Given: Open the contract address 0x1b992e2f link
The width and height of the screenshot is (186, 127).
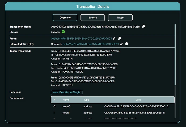Looking at the screenshot, I should coord(91,44).
